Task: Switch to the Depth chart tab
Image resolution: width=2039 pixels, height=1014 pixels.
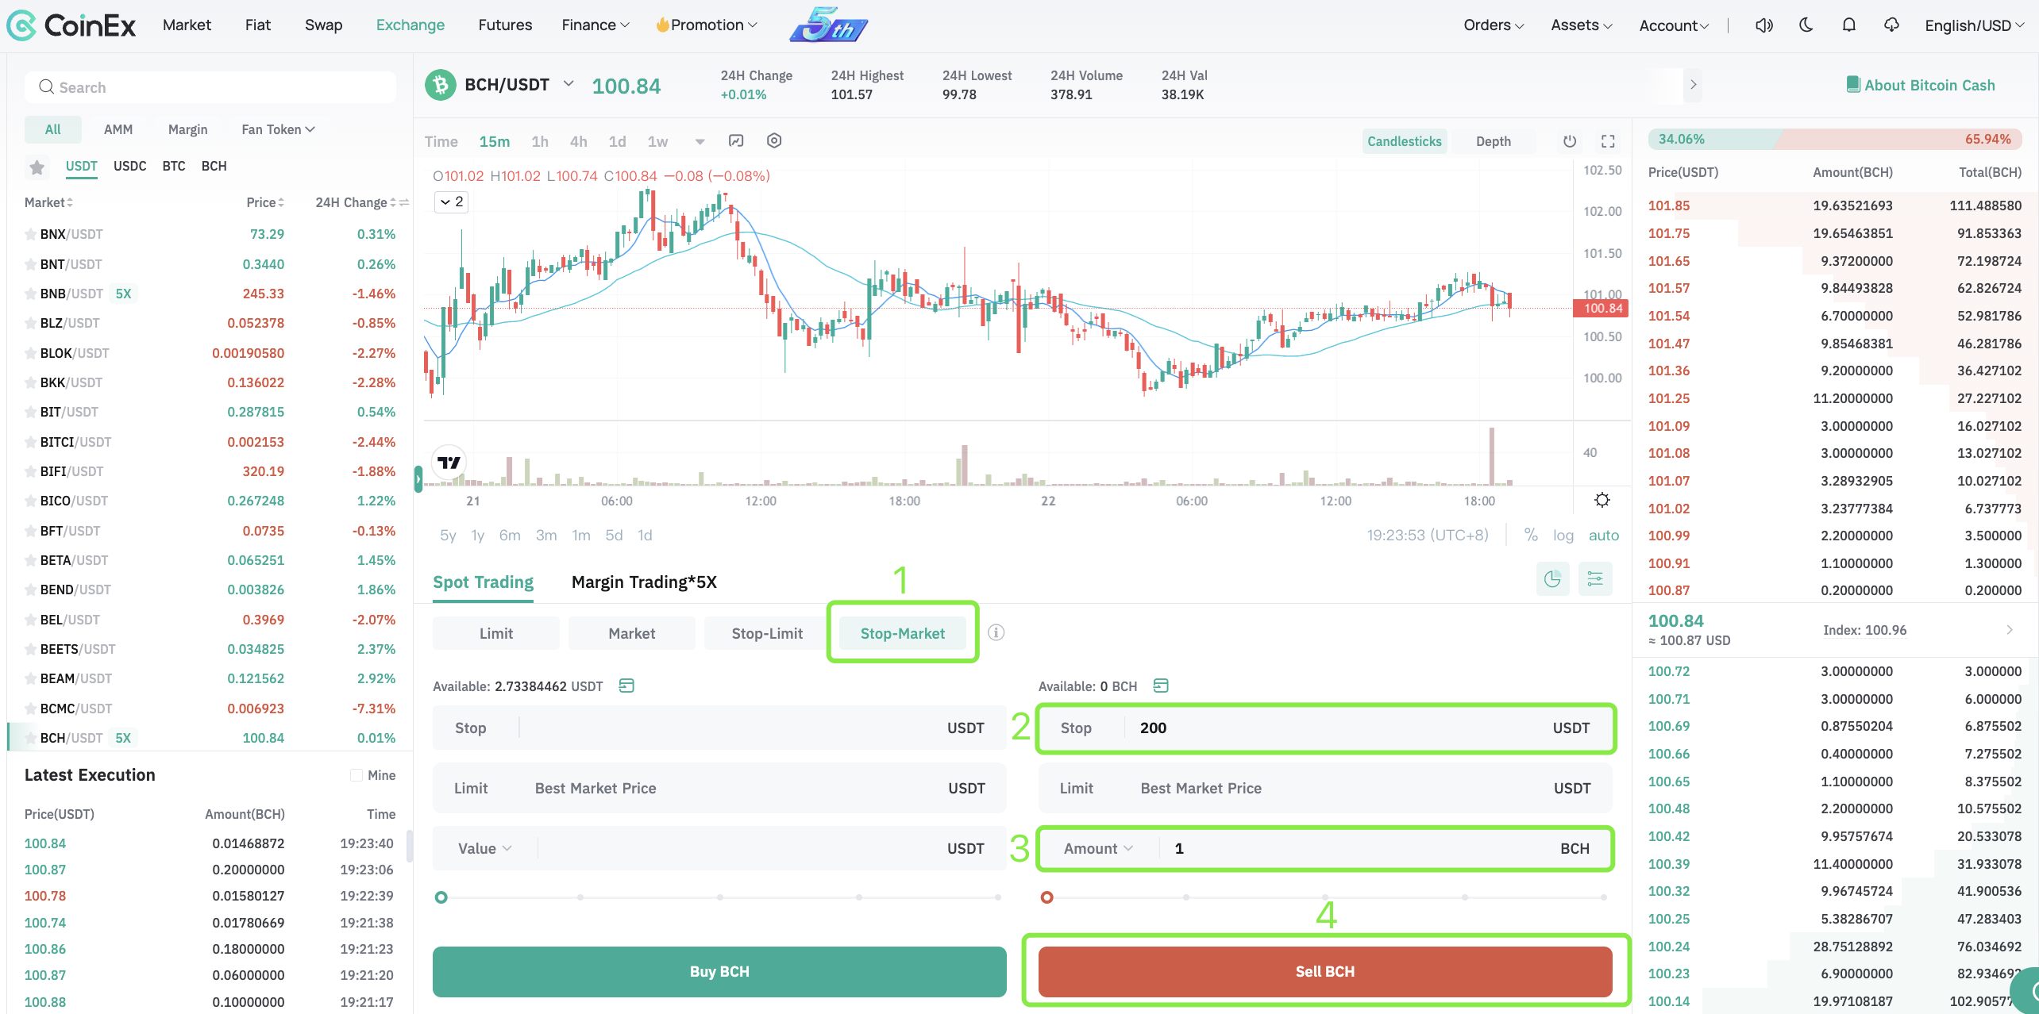Action: (1493, 141)
